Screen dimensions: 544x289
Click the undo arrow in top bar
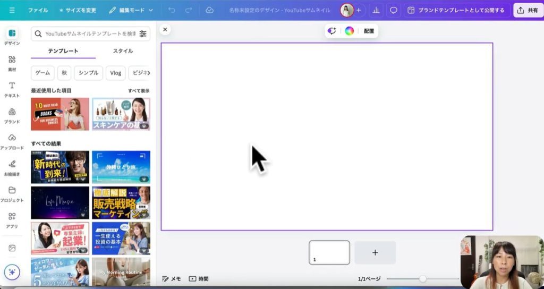(x=172, y=10)
